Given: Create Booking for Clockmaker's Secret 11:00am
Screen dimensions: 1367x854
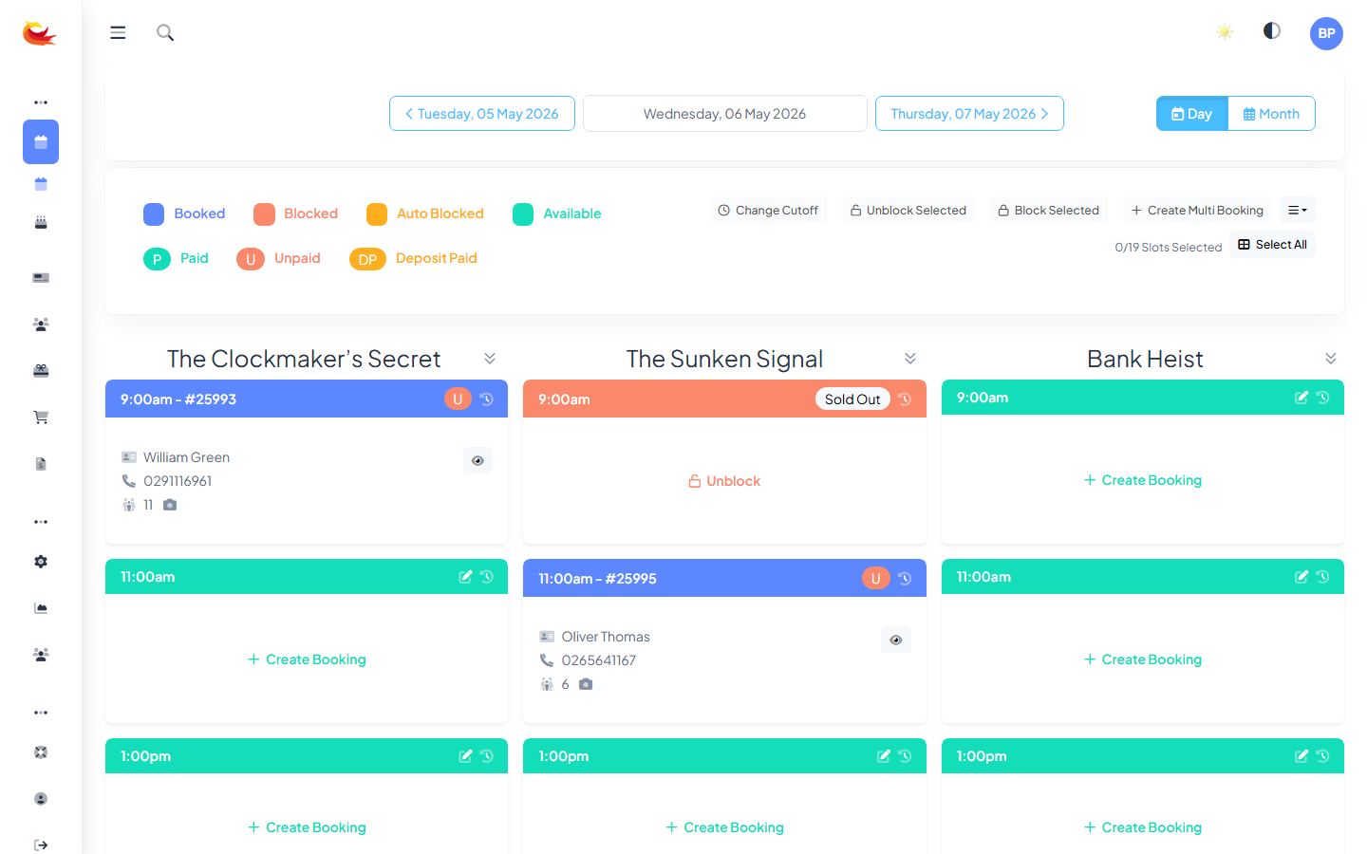Looking at the screenshot, I should [x=307, y=659].
